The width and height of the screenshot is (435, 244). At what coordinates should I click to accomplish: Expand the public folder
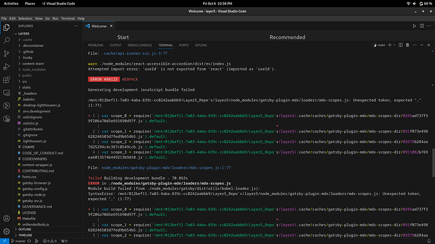click(x=27, y=75)
